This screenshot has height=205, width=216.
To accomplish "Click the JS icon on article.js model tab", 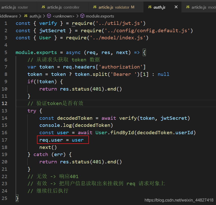I will (188, 7).
